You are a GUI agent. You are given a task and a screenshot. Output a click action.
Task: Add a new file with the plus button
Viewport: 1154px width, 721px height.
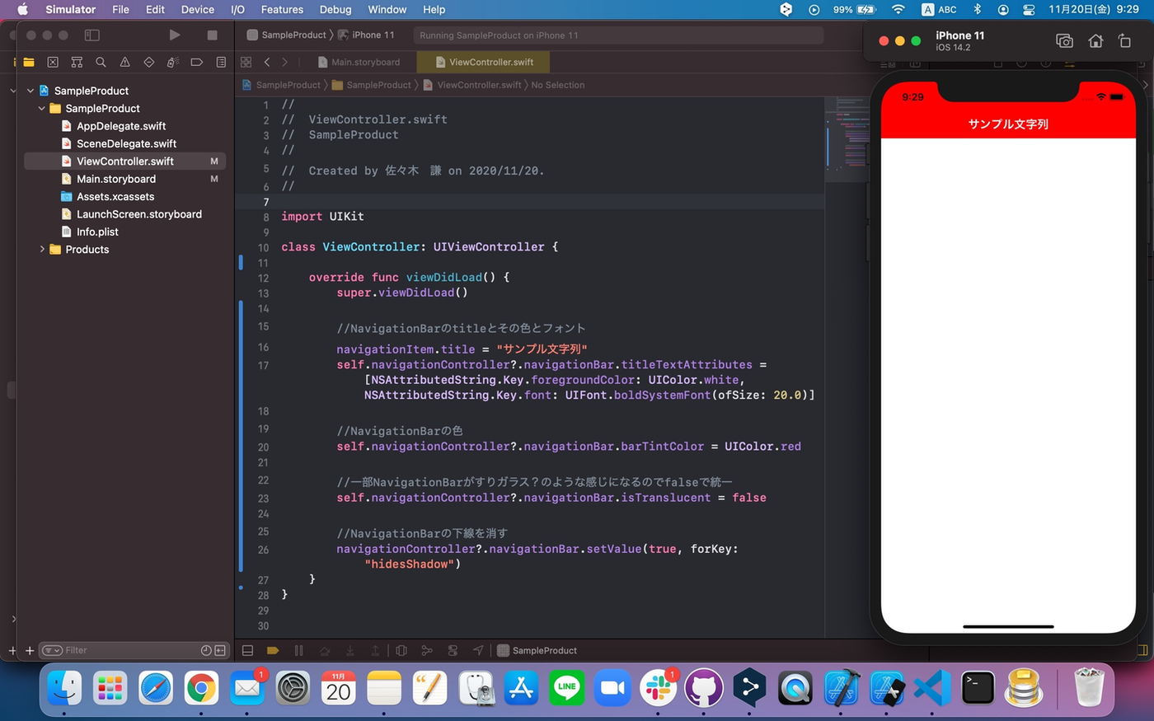(x=30, y=650)
